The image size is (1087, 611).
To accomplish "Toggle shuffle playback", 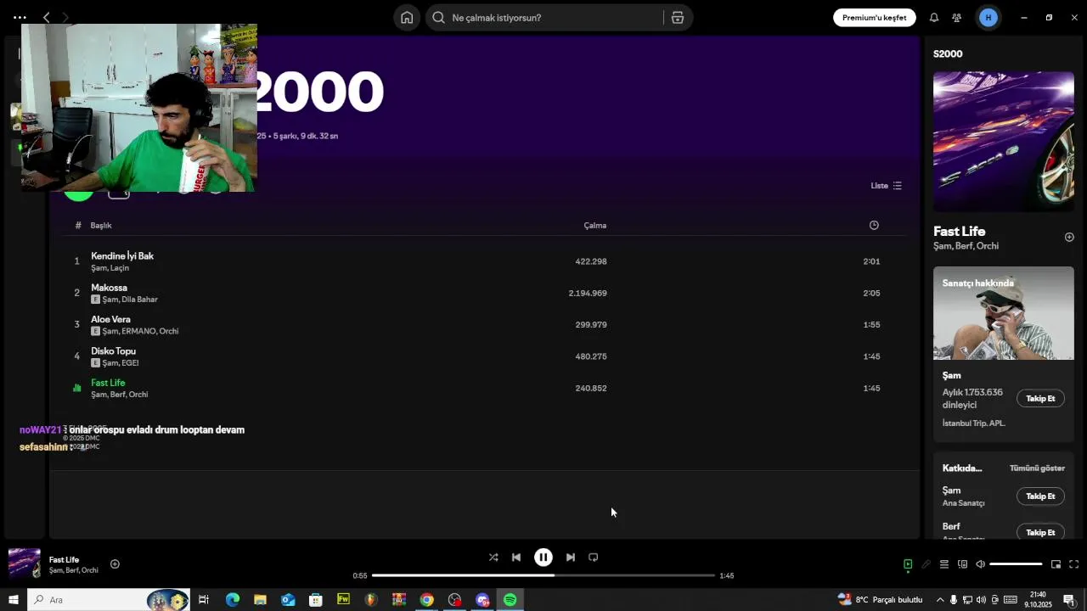I will pyautogui.click(x=493, y=558).
